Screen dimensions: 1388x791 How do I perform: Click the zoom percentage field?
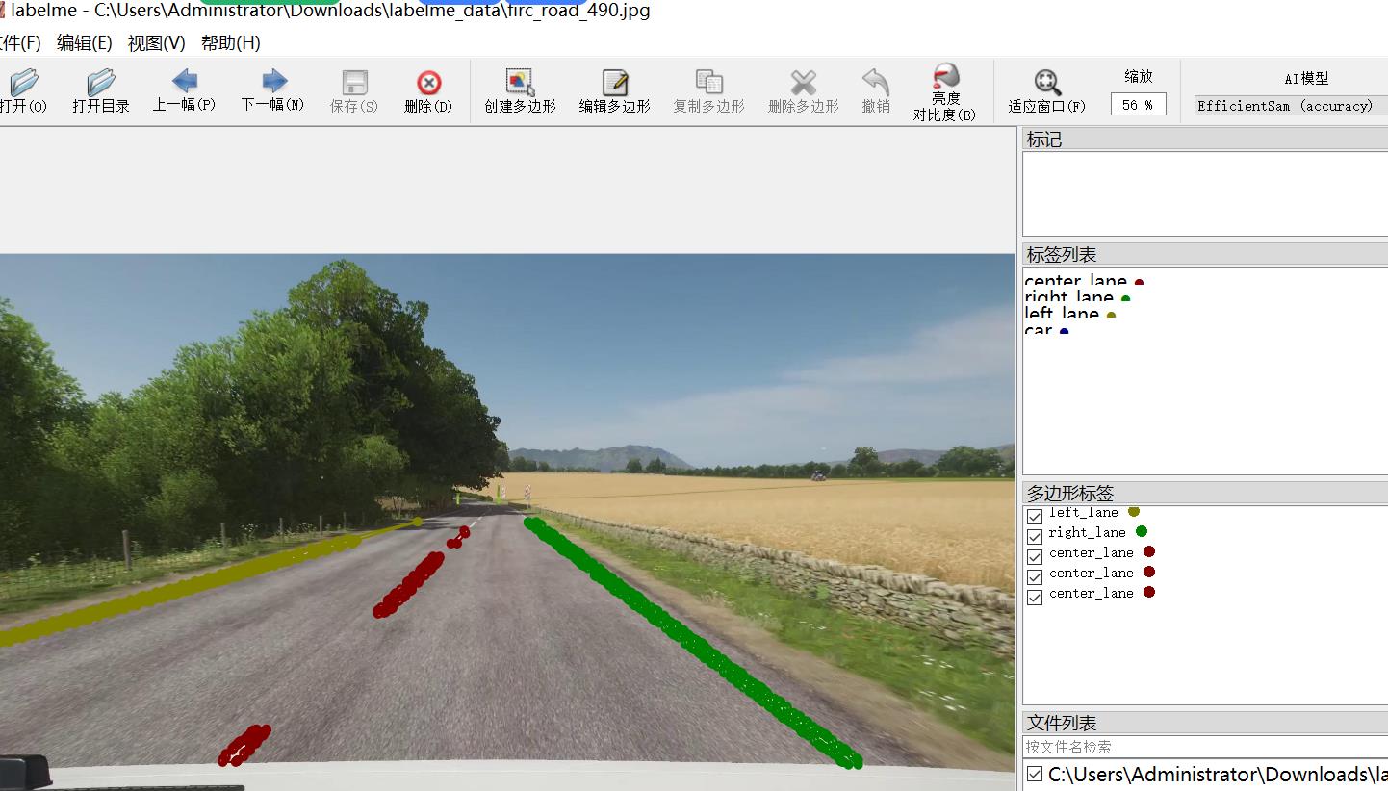1138,105
